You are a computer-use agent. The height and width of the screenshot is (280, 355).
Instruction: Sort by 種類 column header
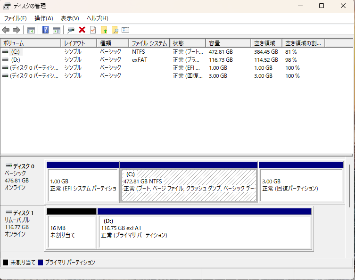(x=113, y=43)
